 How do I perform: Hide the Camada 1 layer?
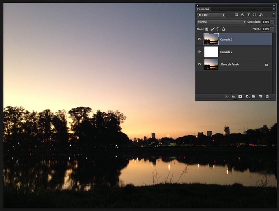[x=199, y=39]
